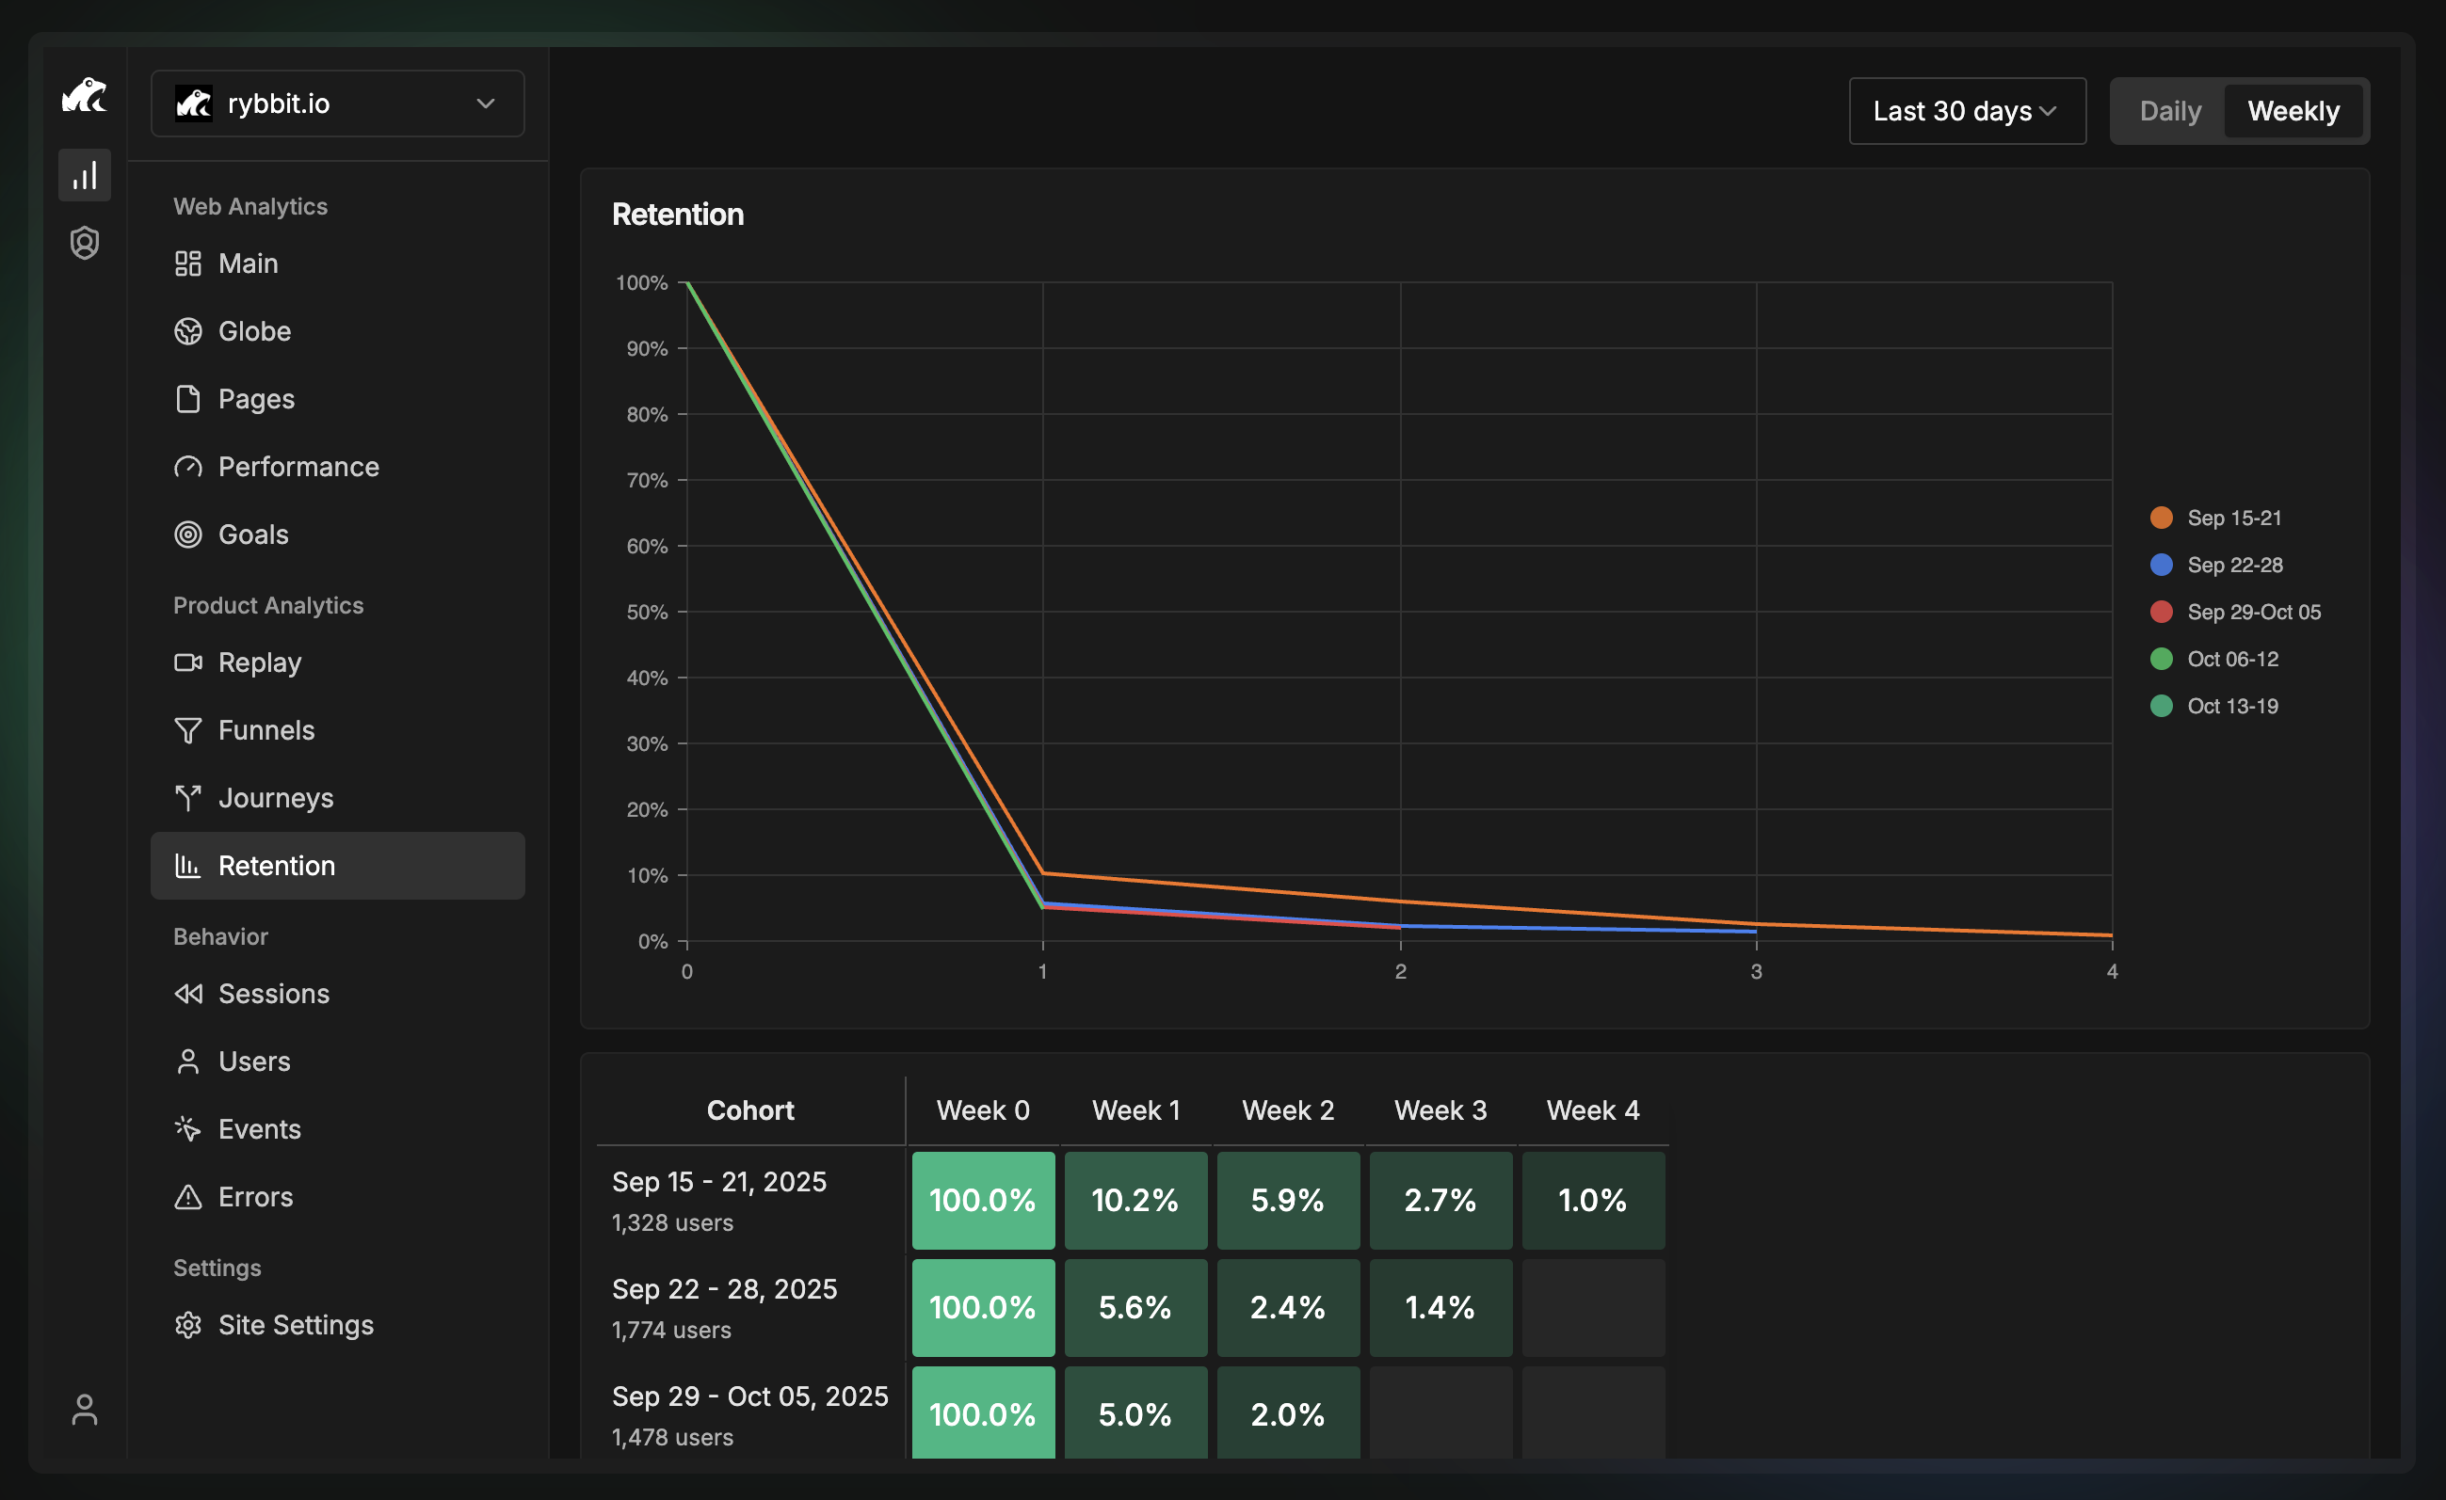Open the Sessions menu item
This screenshot has width=2446, height=1500.
(x=273, y=994)
